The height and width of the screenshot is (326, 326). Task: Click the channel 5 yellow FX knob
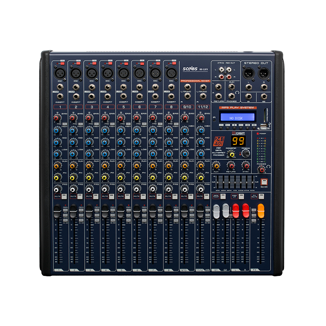tap(120, 177)
